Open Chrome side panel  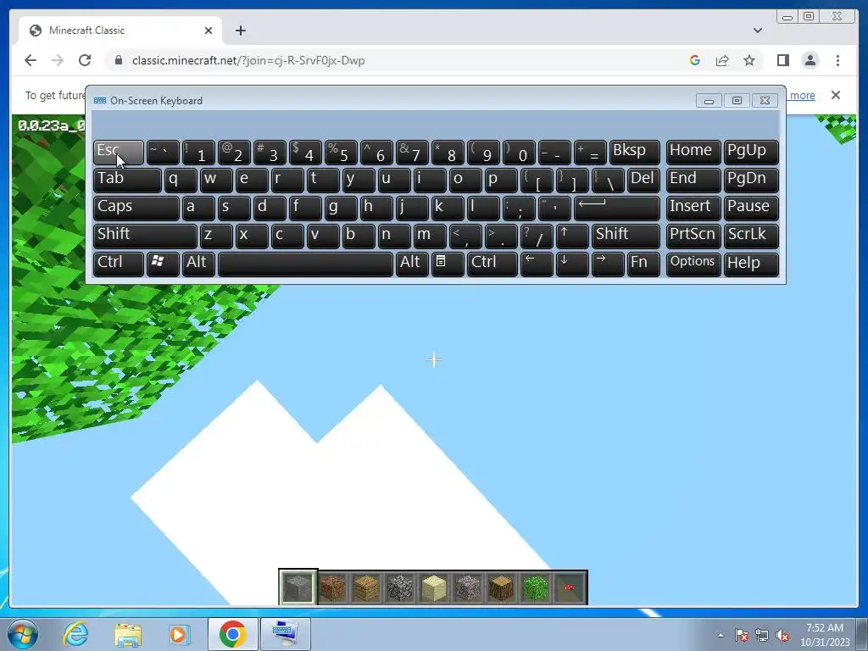click(782, 60)
